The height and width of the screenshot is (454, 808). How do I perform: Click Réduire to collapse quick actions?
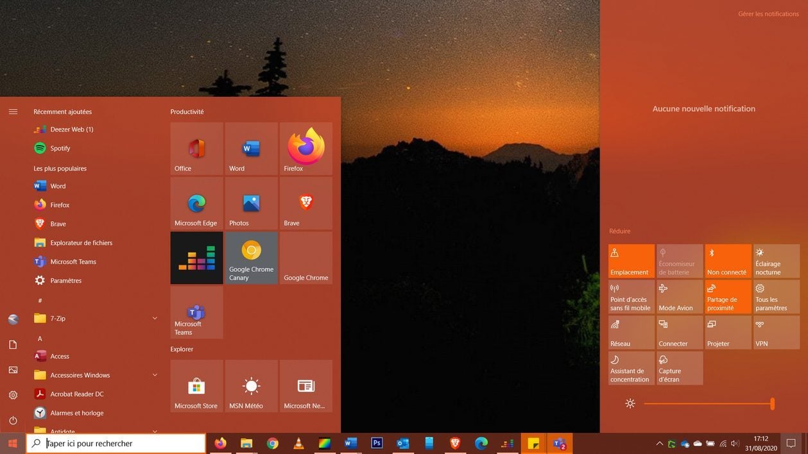pyautogui.click(x=619, y=231)
